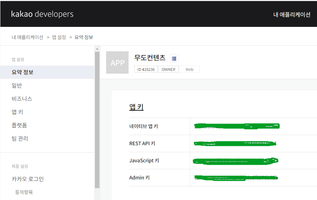The height and width of the screenshot is (200, 317).
Task: Open the 앱 키 section heading link
Action: (137, 107)
